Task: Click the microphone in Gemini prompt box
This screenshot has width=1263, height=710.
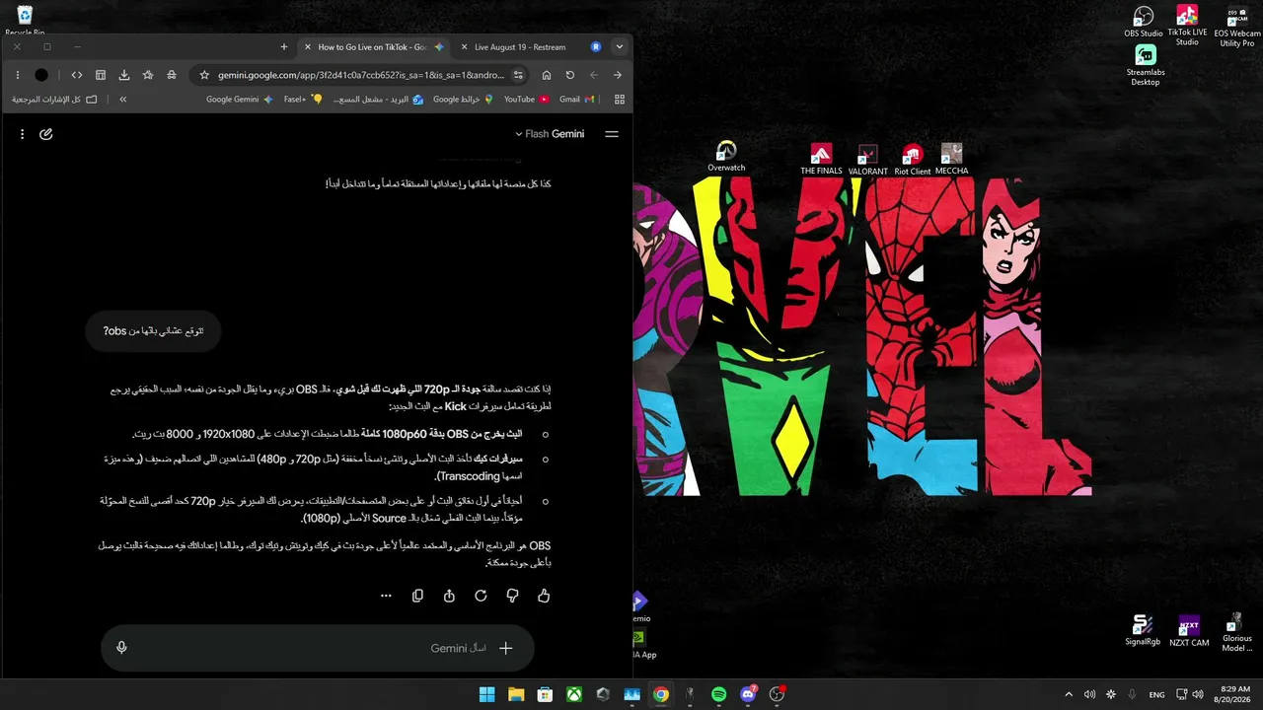Action: coord(121,648)
